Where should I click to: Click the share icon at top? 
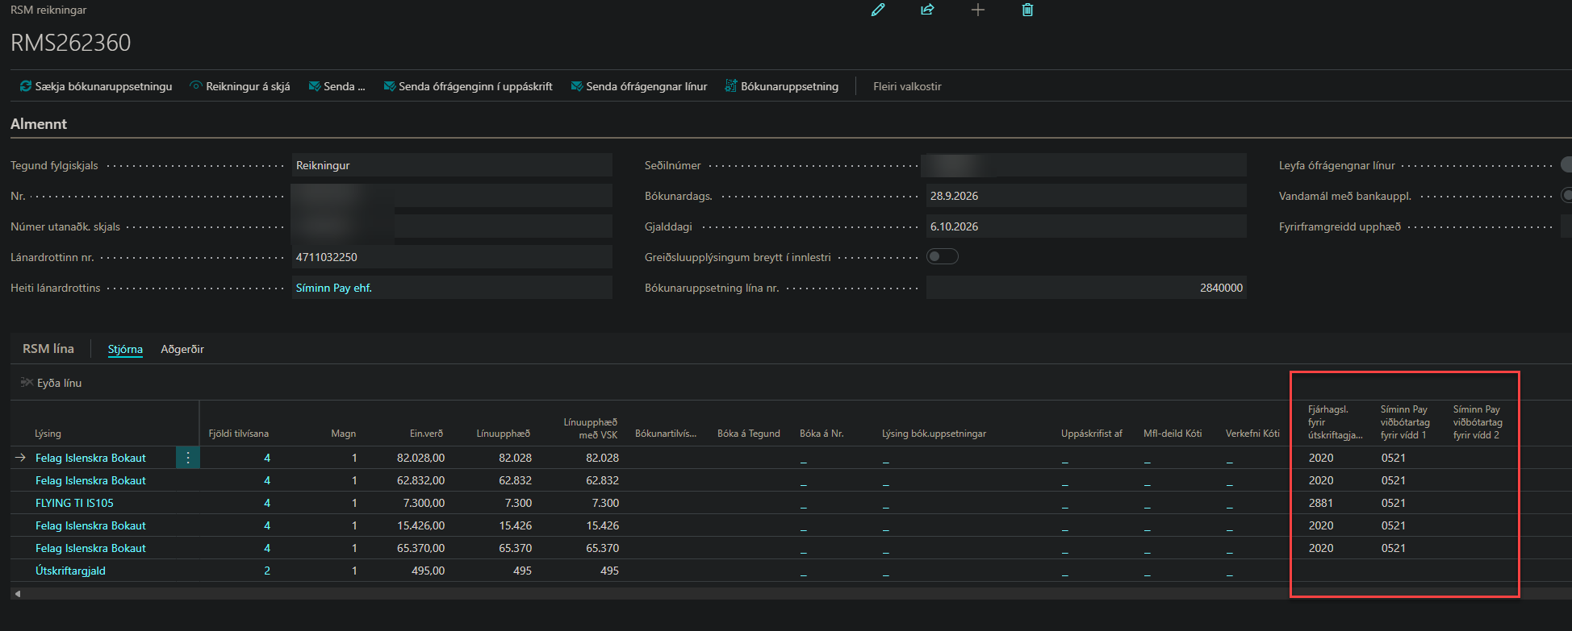927,10
